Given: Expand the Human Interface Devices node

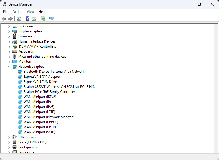Looking at the screenshot, I should tap(9, 41).
